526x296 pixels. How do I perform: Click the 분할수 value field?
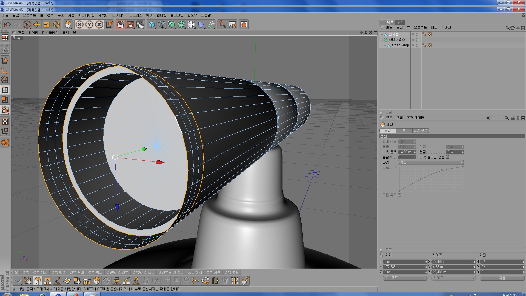(407, 157)
